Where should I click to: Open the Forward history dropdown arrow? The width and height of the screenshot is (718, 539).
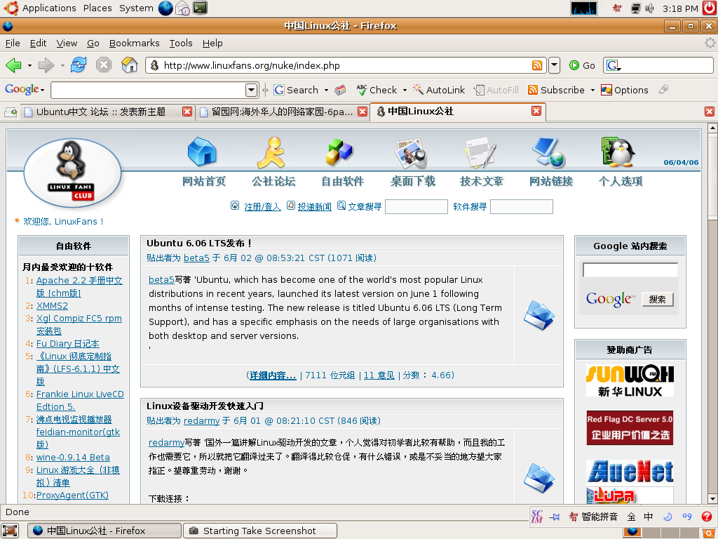(62, 65)
